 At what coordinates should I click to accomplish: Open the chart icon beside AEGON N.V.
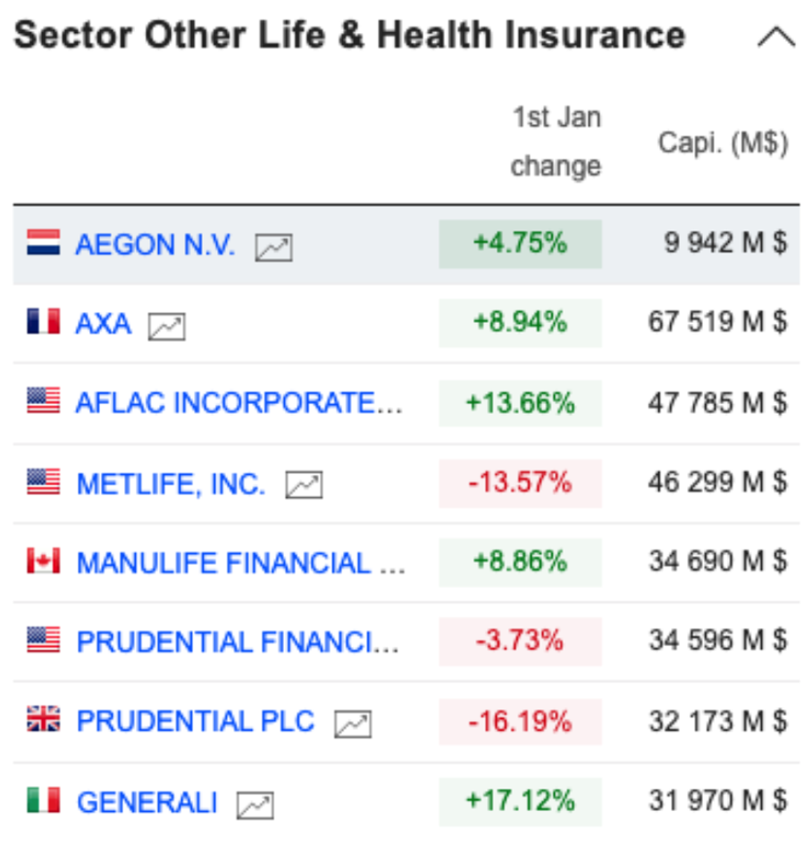coord(273,247)
